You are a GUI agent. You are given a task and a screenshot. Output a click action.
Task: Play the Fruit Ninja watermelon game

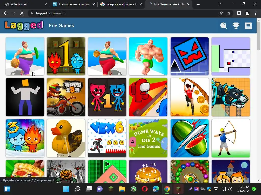[x=189, y=138]
